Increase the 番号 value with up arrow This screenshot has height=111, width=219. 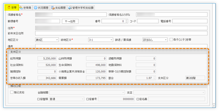pyautogui.click(x=126, y=20)
